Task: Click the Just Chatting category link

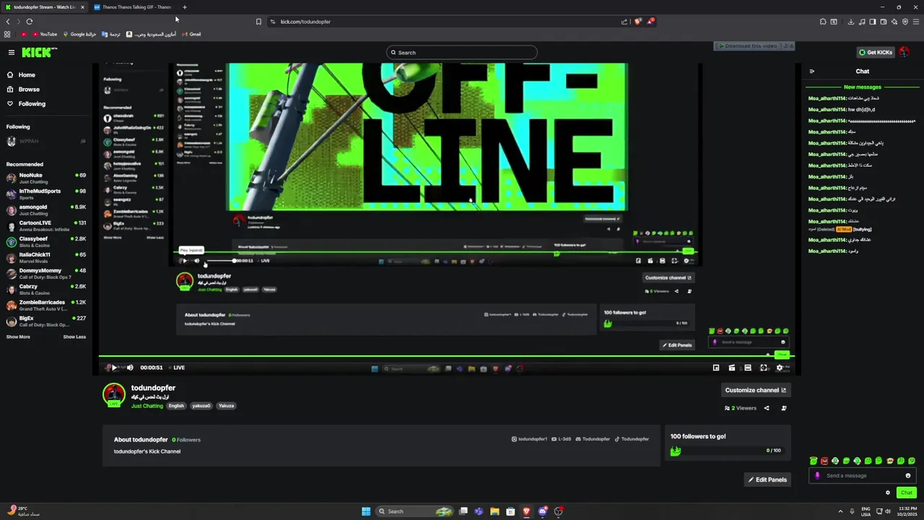Action: point(147,406)
